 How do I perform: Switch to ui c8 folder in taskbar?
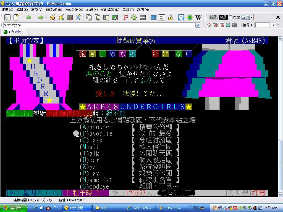click(109, 208)
